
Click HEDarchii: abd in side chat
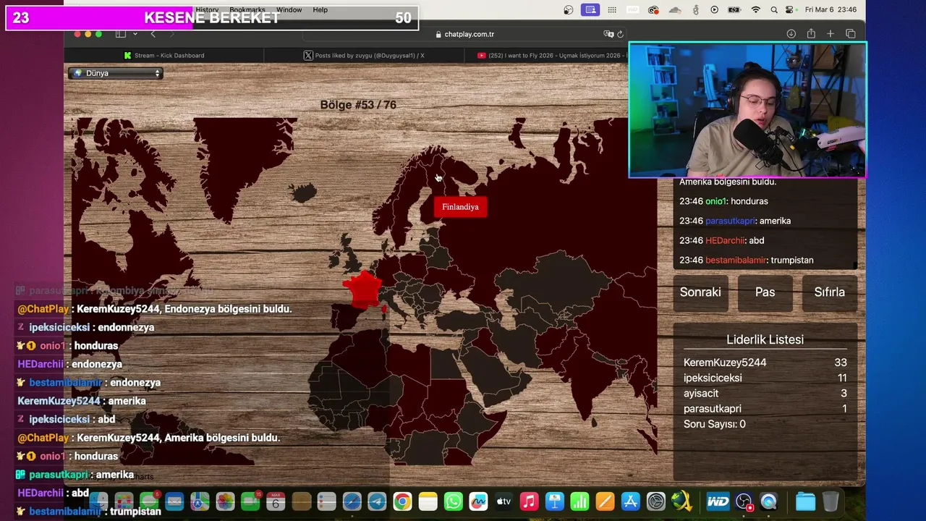(721, 240)
